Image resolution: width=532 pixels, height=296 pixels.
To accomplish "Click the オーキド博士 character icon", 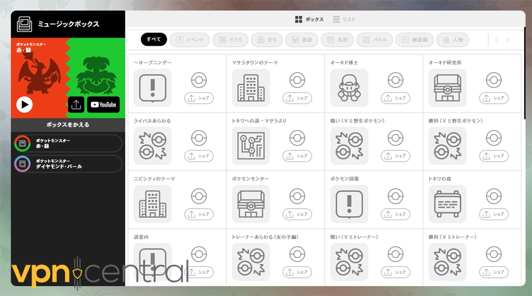I will [349, 88].
